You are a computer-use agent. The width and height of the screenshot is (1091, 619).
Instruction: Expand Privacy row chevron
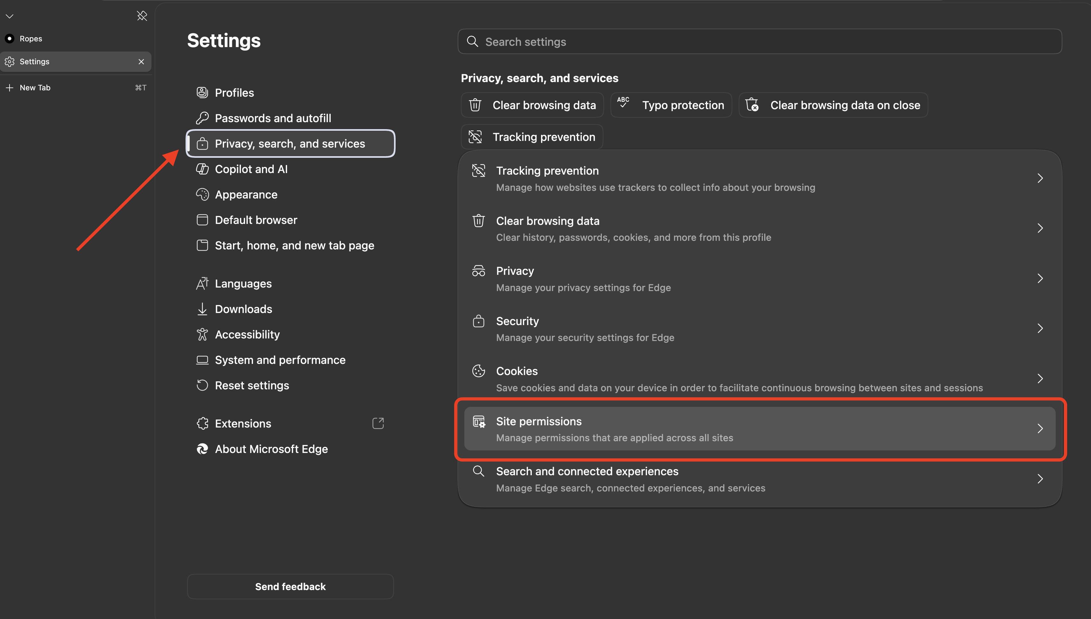click(1040, 278)
